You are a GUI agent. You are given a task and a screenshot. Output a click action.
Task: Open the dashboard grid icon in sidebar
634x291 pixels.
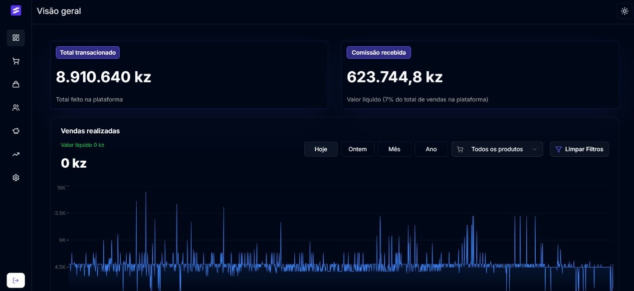click(16, 38)
